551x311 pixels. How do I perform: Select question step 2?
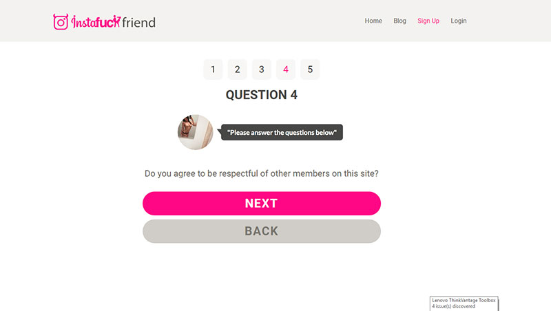(237, 69)
